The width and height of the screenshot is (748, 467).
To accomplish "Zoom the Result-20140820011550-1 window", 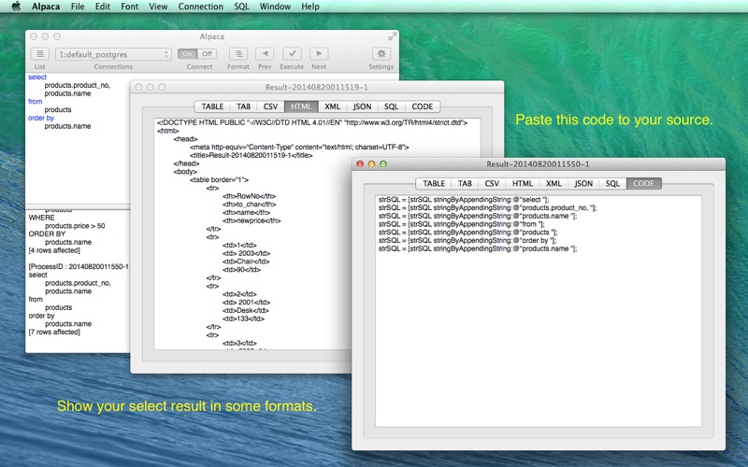I will tap(383, 164).
